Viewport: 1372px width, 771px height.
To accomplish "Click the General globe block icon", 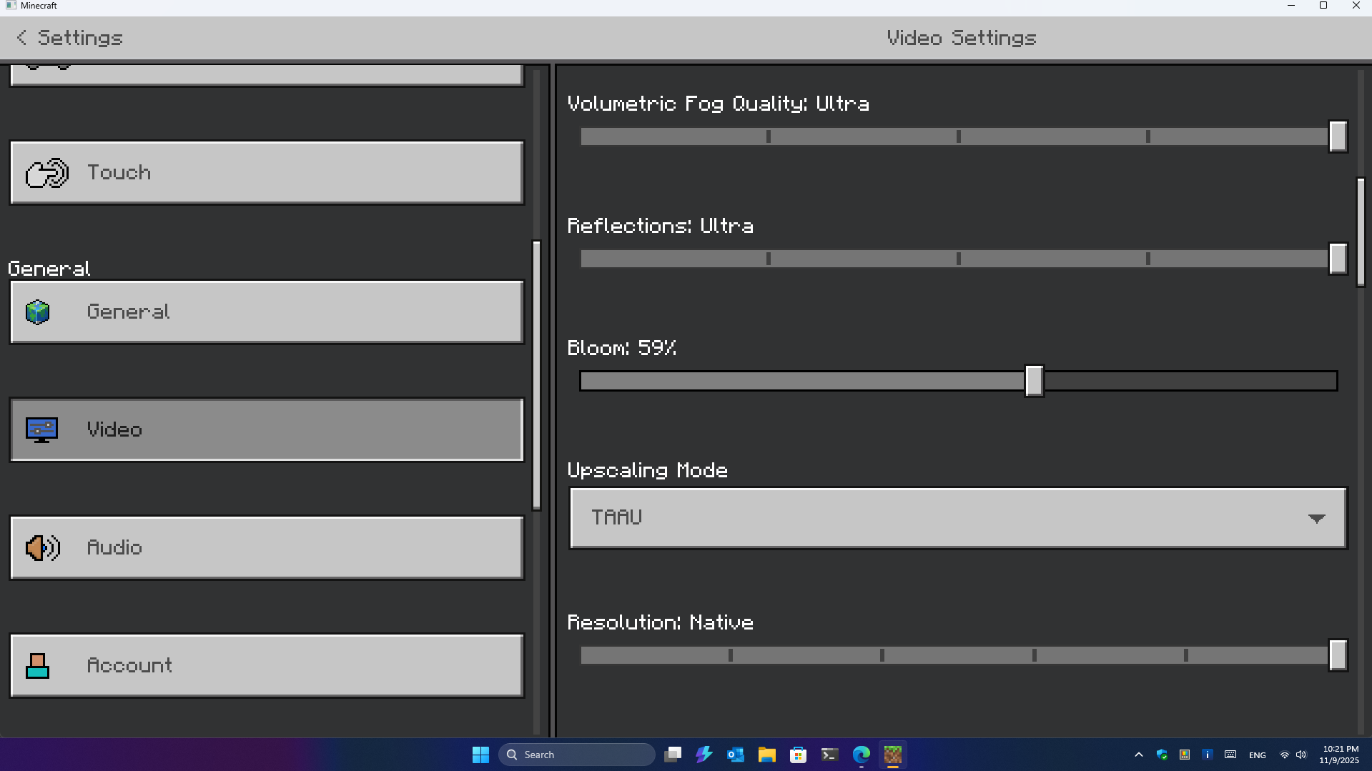I will [38, 312].
